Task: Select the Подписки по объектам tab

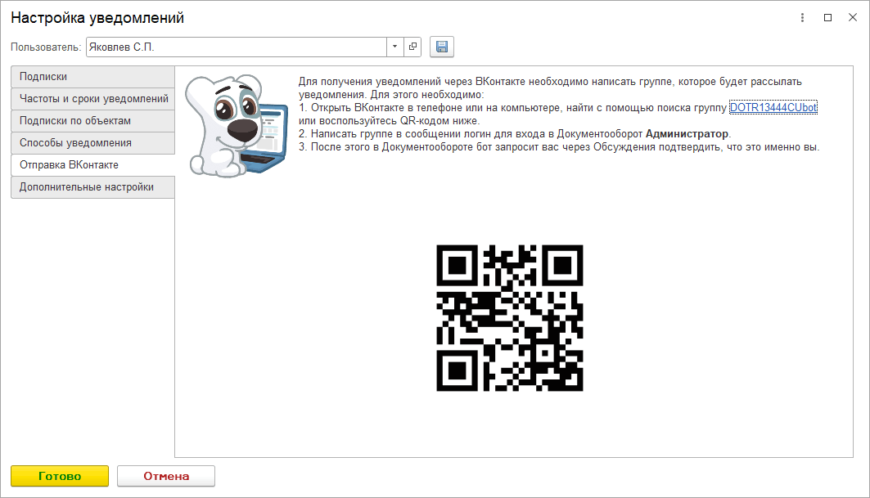Action: [92, 121]
